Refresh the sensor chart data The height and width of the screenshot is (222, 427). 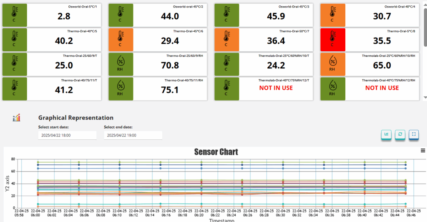point(400,134)
